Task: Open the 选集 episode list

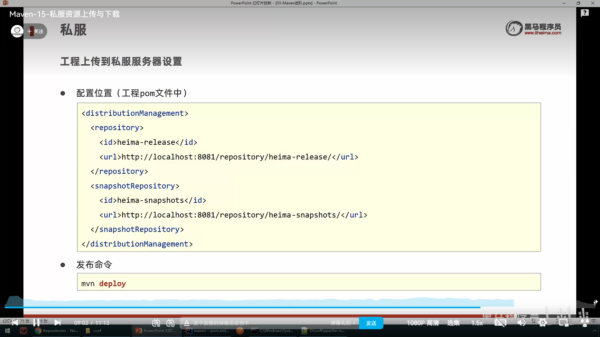Action: (453, 323)
